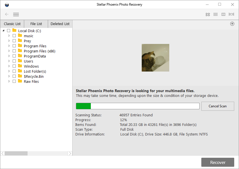Expand the Program Files (x86) folder
The width and height of the screenshot is (239, 169).
click(x=9, y=51)
